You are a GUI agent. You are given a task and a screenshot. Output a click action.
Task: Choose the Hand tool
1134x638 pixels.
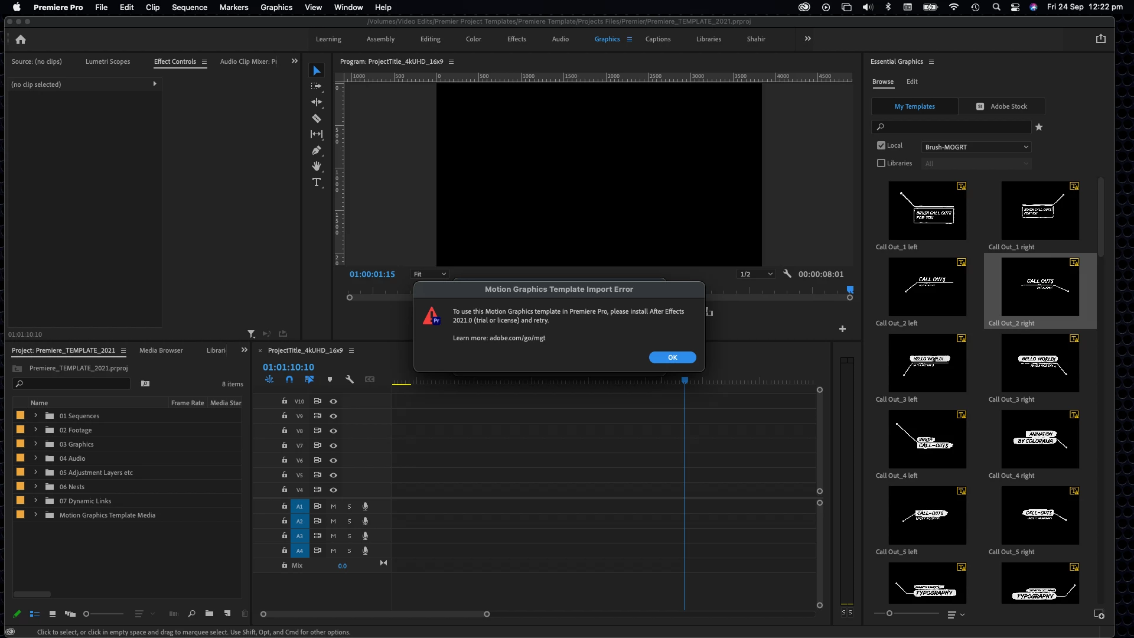[x=317, y=166]
